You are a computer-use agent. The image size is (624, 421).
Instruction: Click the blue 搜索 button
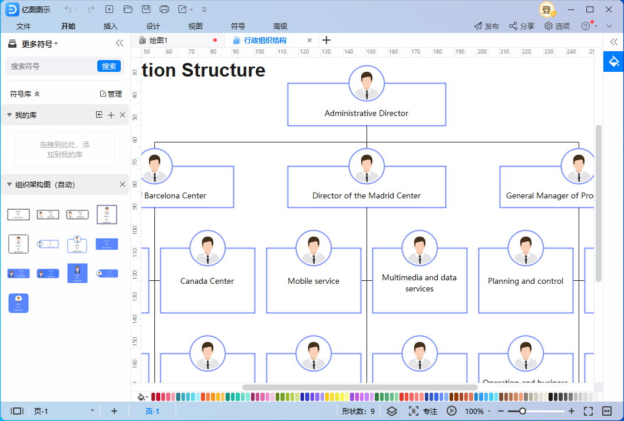coord(108,66)
